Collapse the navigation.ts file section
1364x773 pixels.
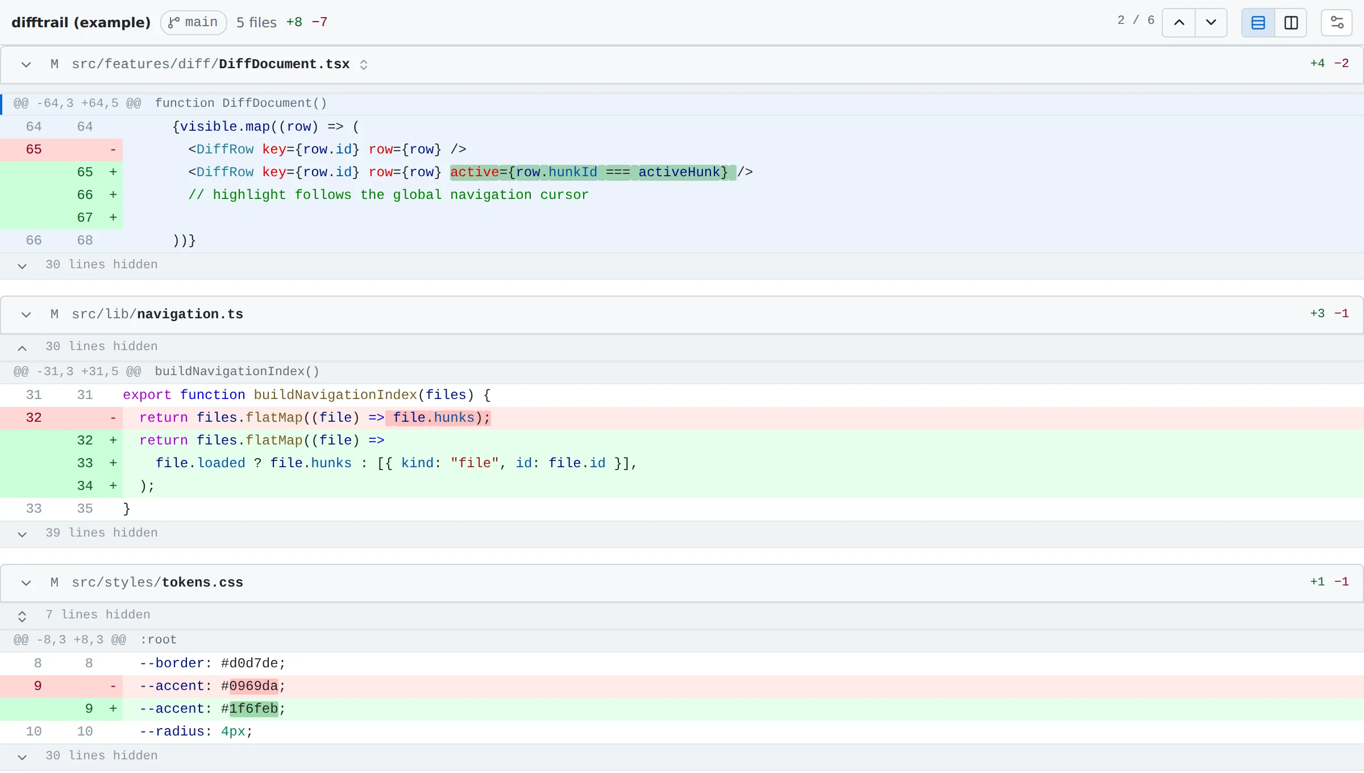26,314
